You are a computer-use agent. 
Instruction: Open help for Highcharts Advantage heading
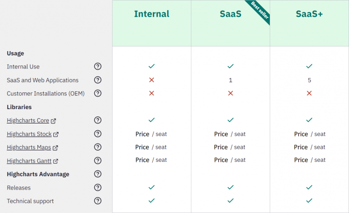pos(98,174)
